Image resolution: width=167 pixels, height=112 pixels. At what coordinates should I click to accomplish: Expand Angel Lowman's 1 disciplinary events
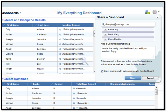pos(60,49)
